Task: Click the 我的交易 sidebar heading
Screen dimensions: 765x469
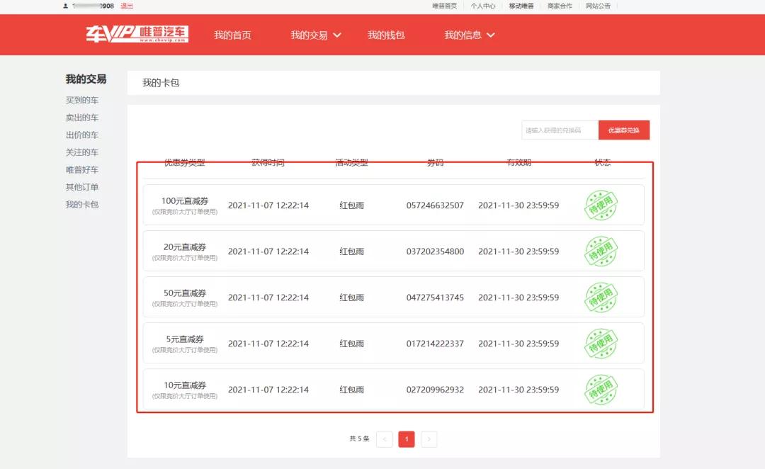Action: coord(86,79)
